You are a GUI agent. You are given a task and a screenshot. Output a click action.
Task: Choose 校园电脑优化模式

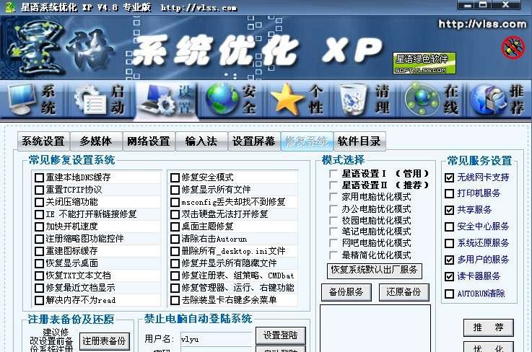point(333,221)
